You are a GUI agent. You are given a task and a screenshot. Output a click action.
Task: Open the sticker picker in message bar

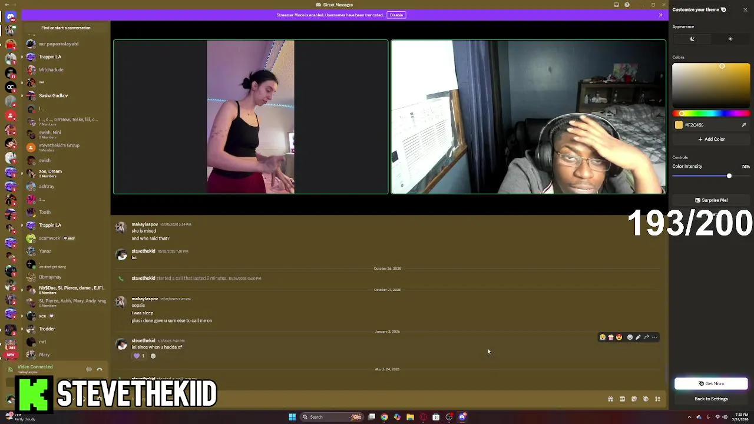[x=634, y=399]
